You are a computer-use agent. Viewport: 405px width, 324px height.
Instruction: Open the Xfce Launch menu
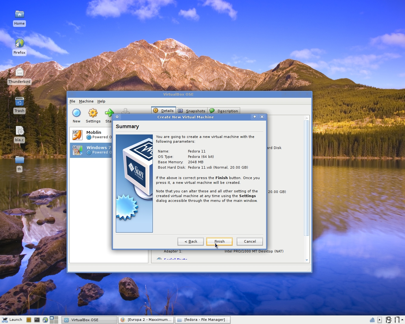pos(12,320)
